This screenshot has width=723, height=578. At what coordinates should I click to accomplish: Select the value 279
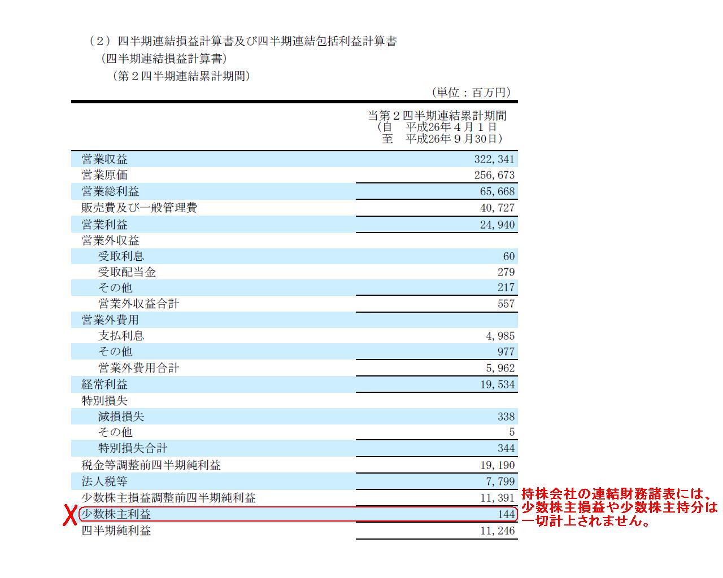click(506, 272)
